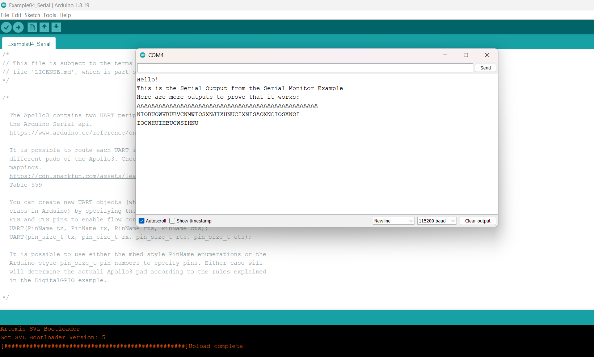Minimize the COM4 serial monitor window
The image size is (594, 357).
(x=445, y=55)
